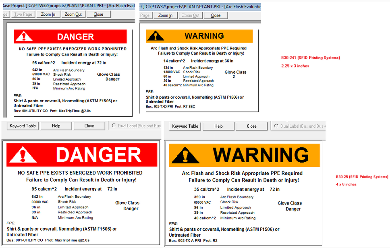390x248 pixels.
Task: Open Keyword Table above the large DANGER label
Action: pos(23,126)
